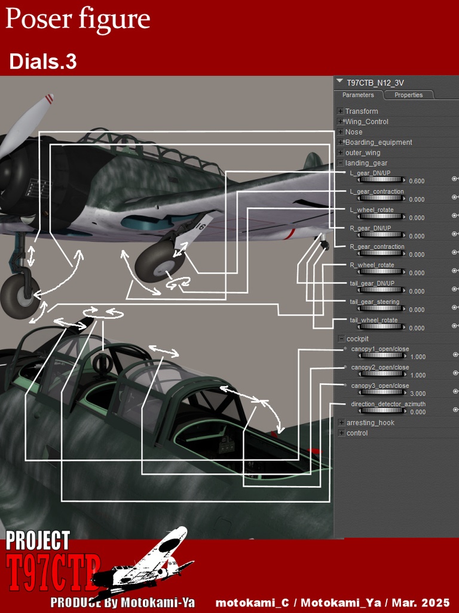Open tail_gear_DN/UP parameter settings icon
459x613 pixels.
pos(455,289)
